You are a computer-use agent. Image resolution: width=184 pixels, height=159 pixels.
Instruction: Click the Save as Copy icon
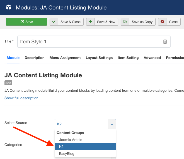(125, 22)
